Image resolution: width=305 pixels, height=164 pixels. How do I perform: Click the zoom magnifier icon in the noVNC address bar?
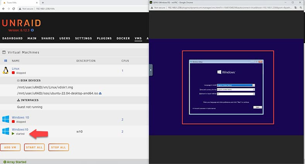(301, 8)
